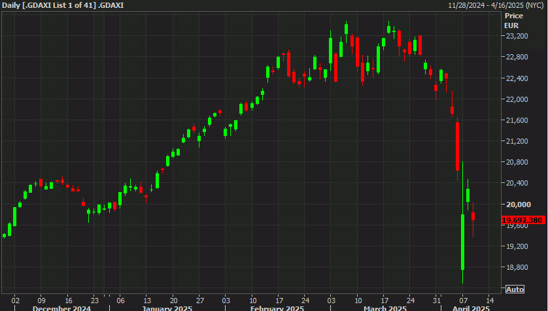Click the 'April 2025' month label
The height and width of the screenshot is (311, 548).
[x=471, y=308]
